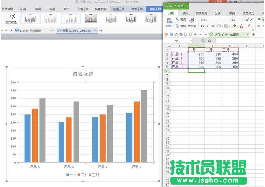
Task: Open folder icon in spreadsheet quick toolbar
Action: [166, 35]
